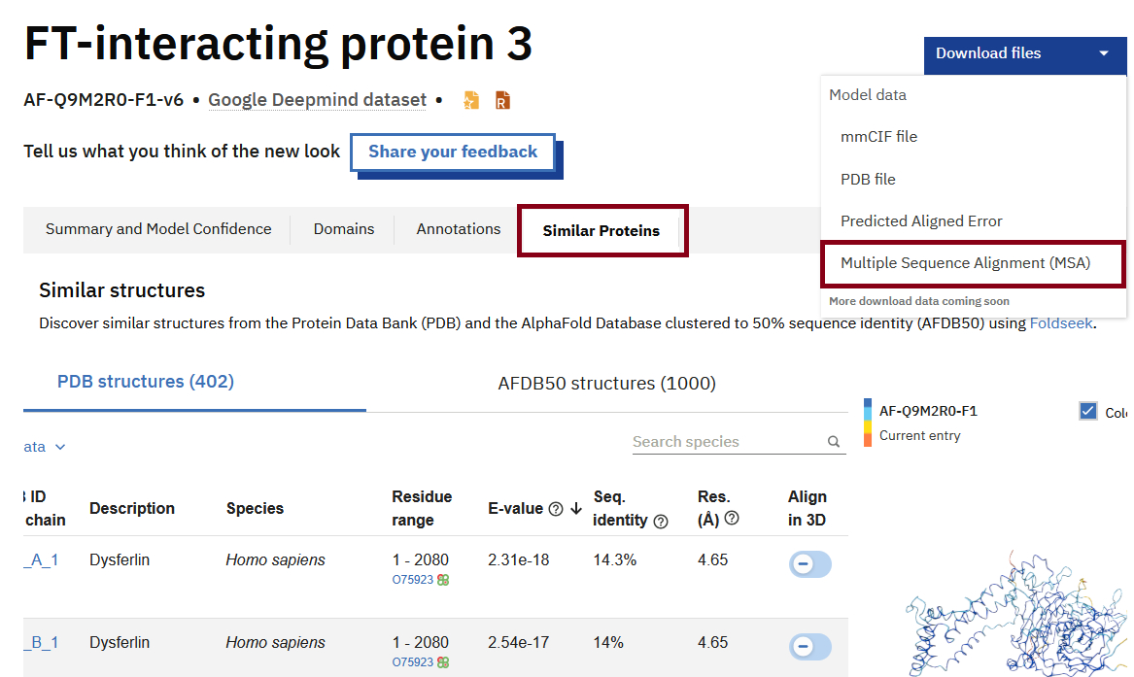Click the help icon next to E-value

pos(556,509)
